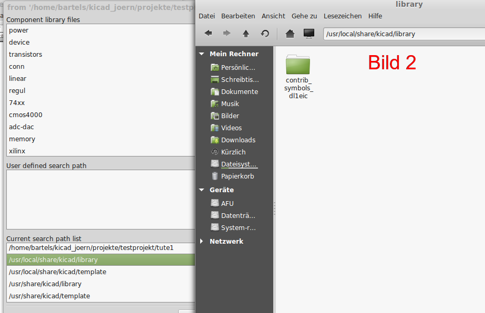Open the home folder via the house icon
The width and height of the screenshot is (485, 313).
click(x=290, y=34)
